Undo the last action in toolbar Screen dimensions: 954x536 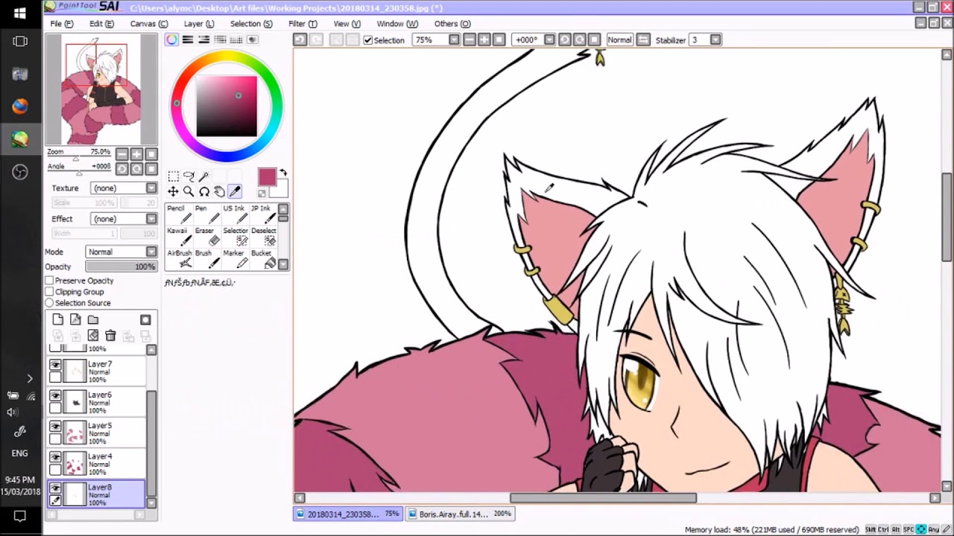(300, 39)
